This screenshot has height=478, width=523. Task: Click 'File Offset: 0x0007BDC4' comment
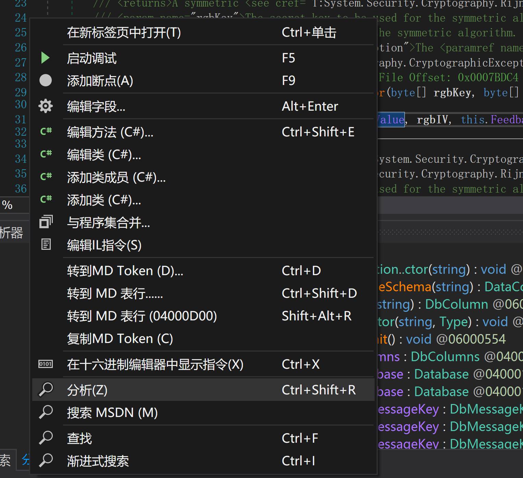click(x=448, y=77)
